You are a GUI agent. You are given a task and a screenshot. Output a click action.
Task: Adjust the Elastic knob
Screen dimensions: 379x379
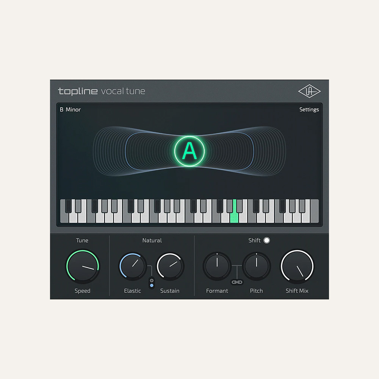(x=132, y=266)
